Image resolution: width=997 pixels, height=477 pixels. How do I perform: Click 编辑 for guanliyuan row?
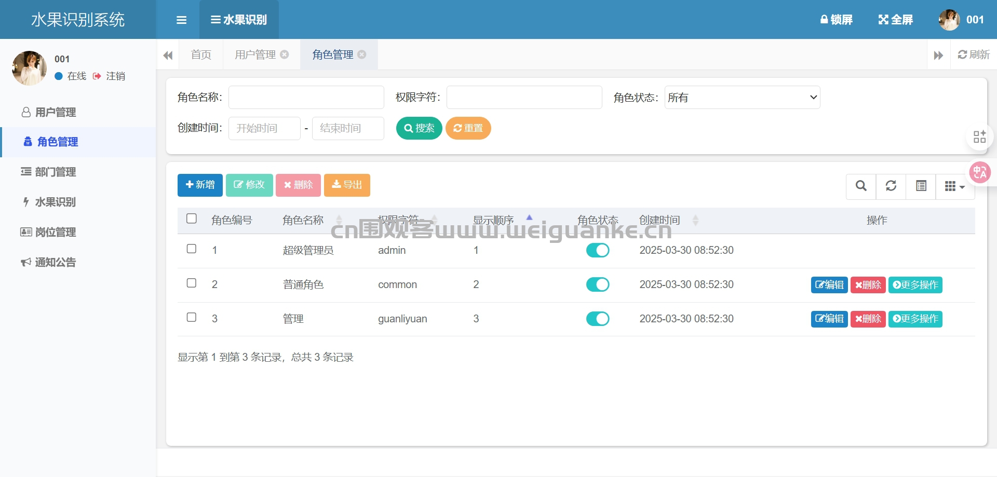click(829, 319)
